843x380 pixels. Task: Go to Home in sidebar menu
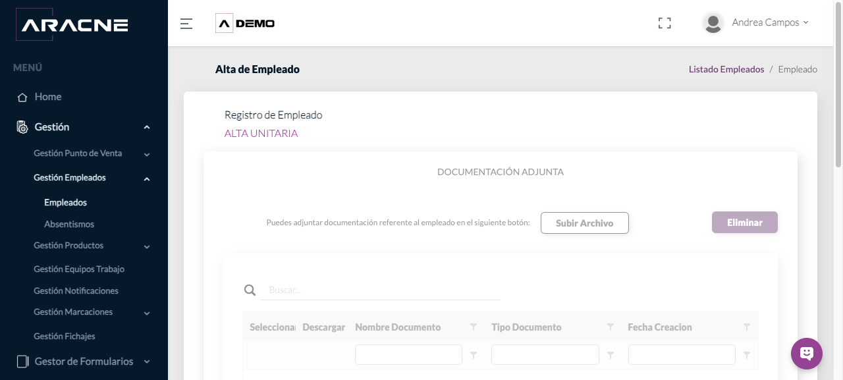(48, 97)
